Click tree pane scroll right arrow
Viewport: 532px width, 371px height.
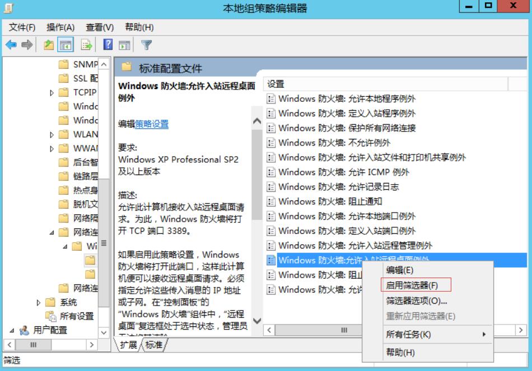(x=92, y=345)
